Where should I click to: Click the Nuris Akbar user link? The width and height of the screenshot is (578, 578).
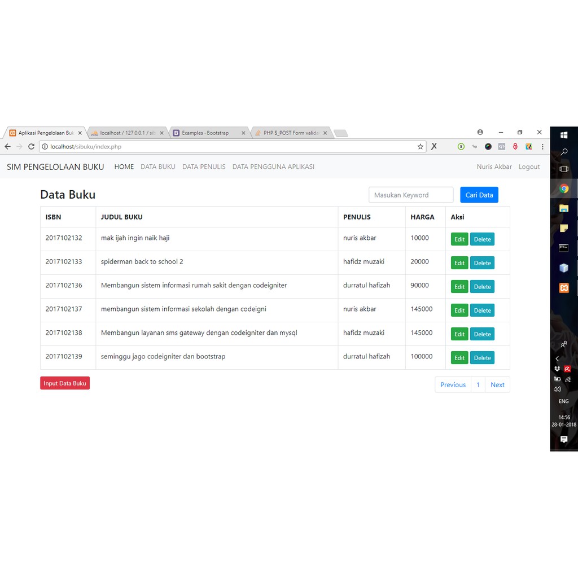[494, 167]
